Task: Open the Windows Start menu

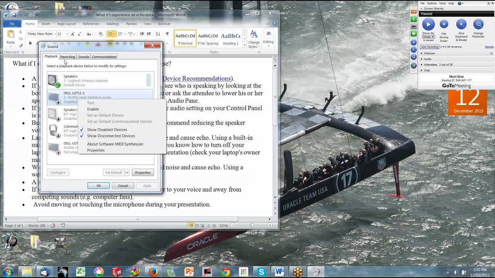Action: (8, 272)
